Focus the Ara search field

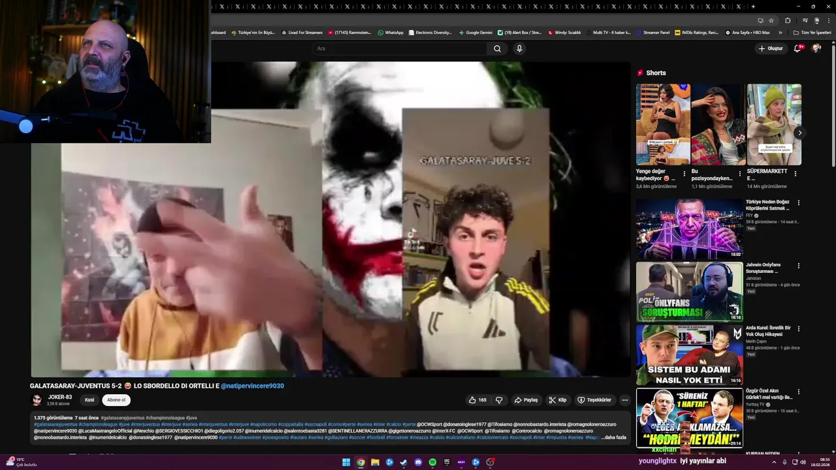(398, 48)
